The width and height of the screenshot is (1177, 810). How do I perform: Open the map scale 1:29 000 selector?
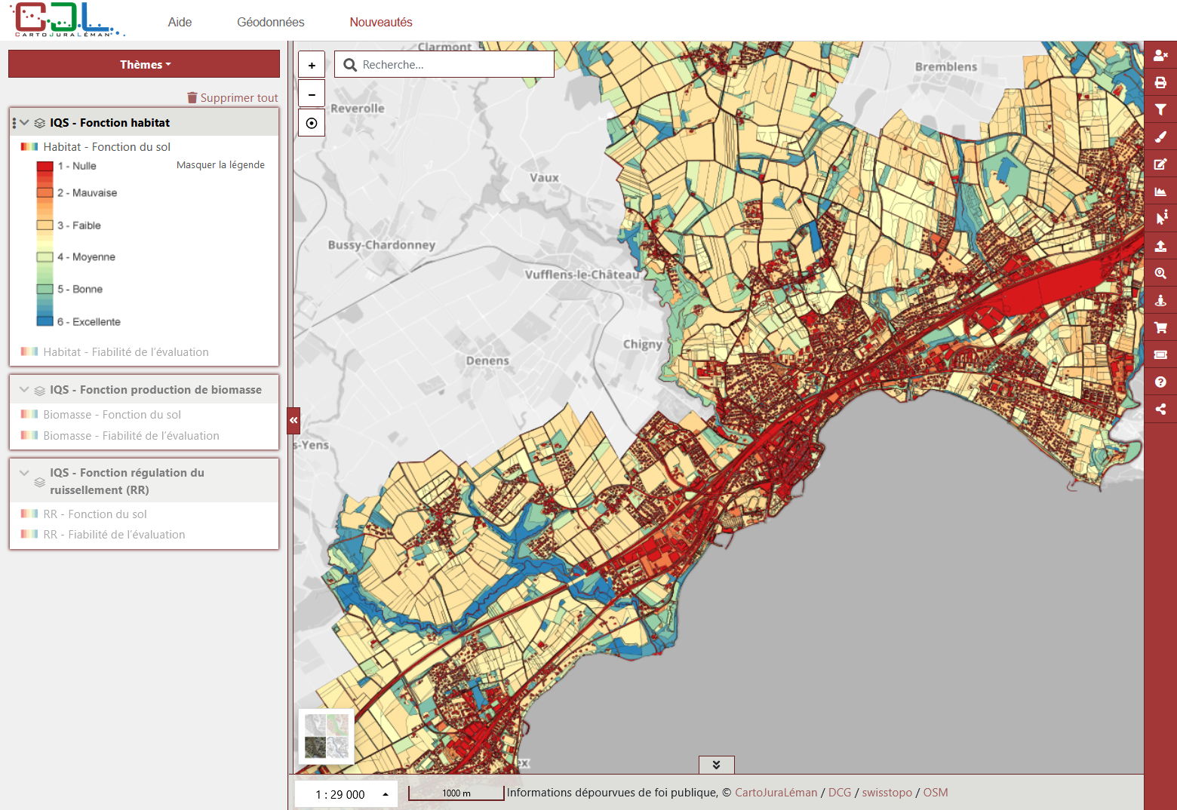346,794
